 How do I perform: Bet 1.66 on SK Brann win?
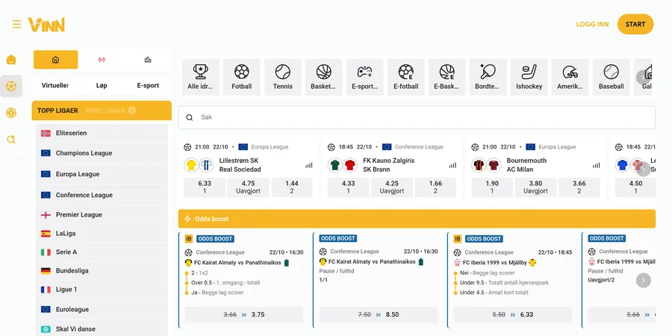[x=435, y=187]
